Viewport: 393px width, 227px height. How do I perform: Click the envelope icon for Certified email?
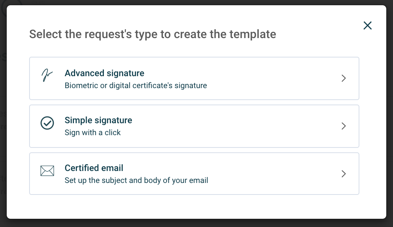tap(47, 171)
